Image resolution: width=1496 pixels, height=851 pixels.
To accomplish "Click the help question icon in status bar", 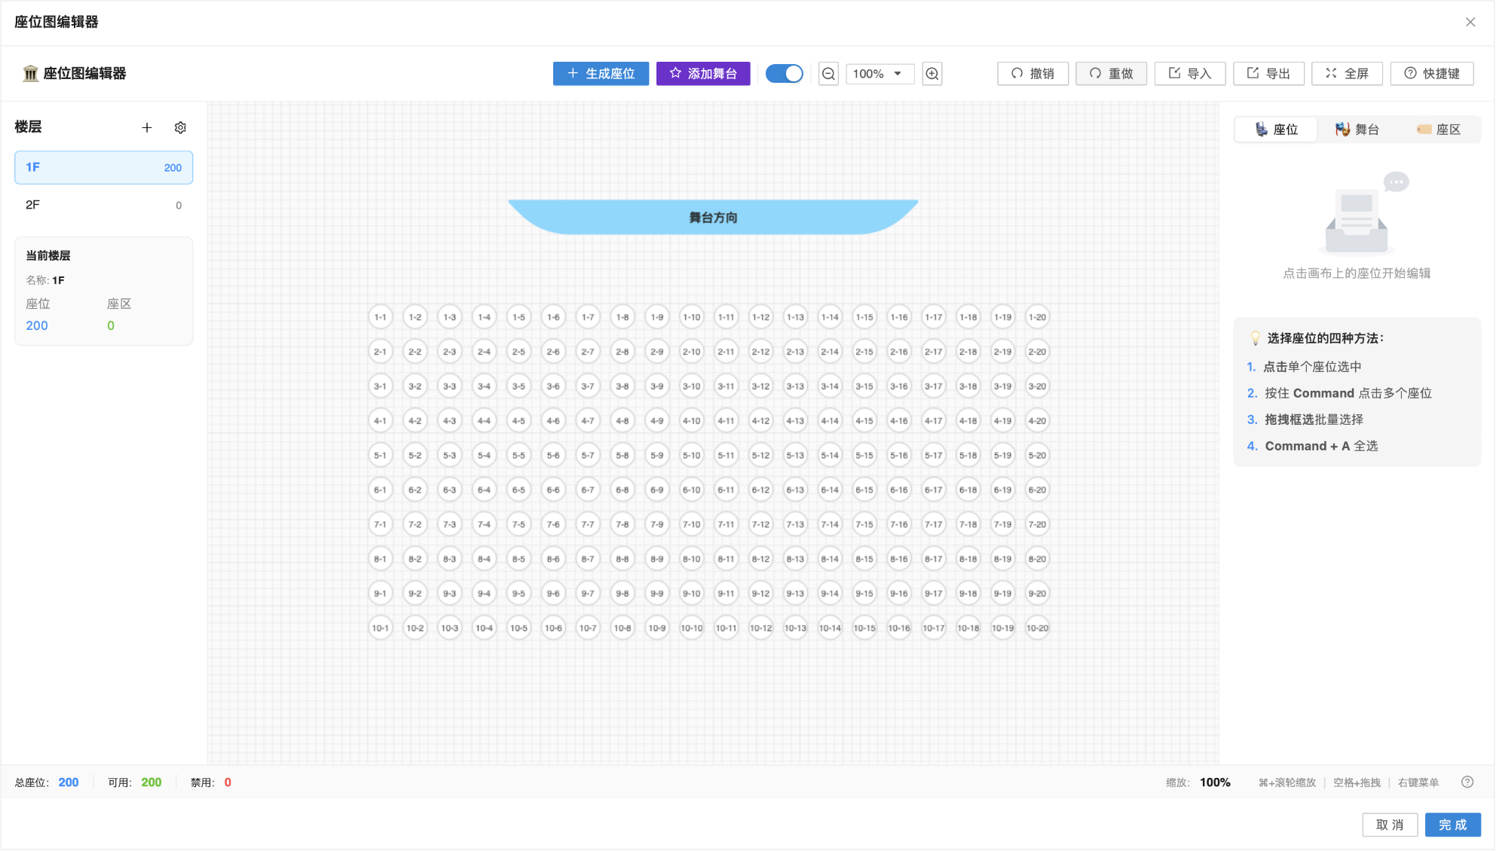I will point(1467,782).
